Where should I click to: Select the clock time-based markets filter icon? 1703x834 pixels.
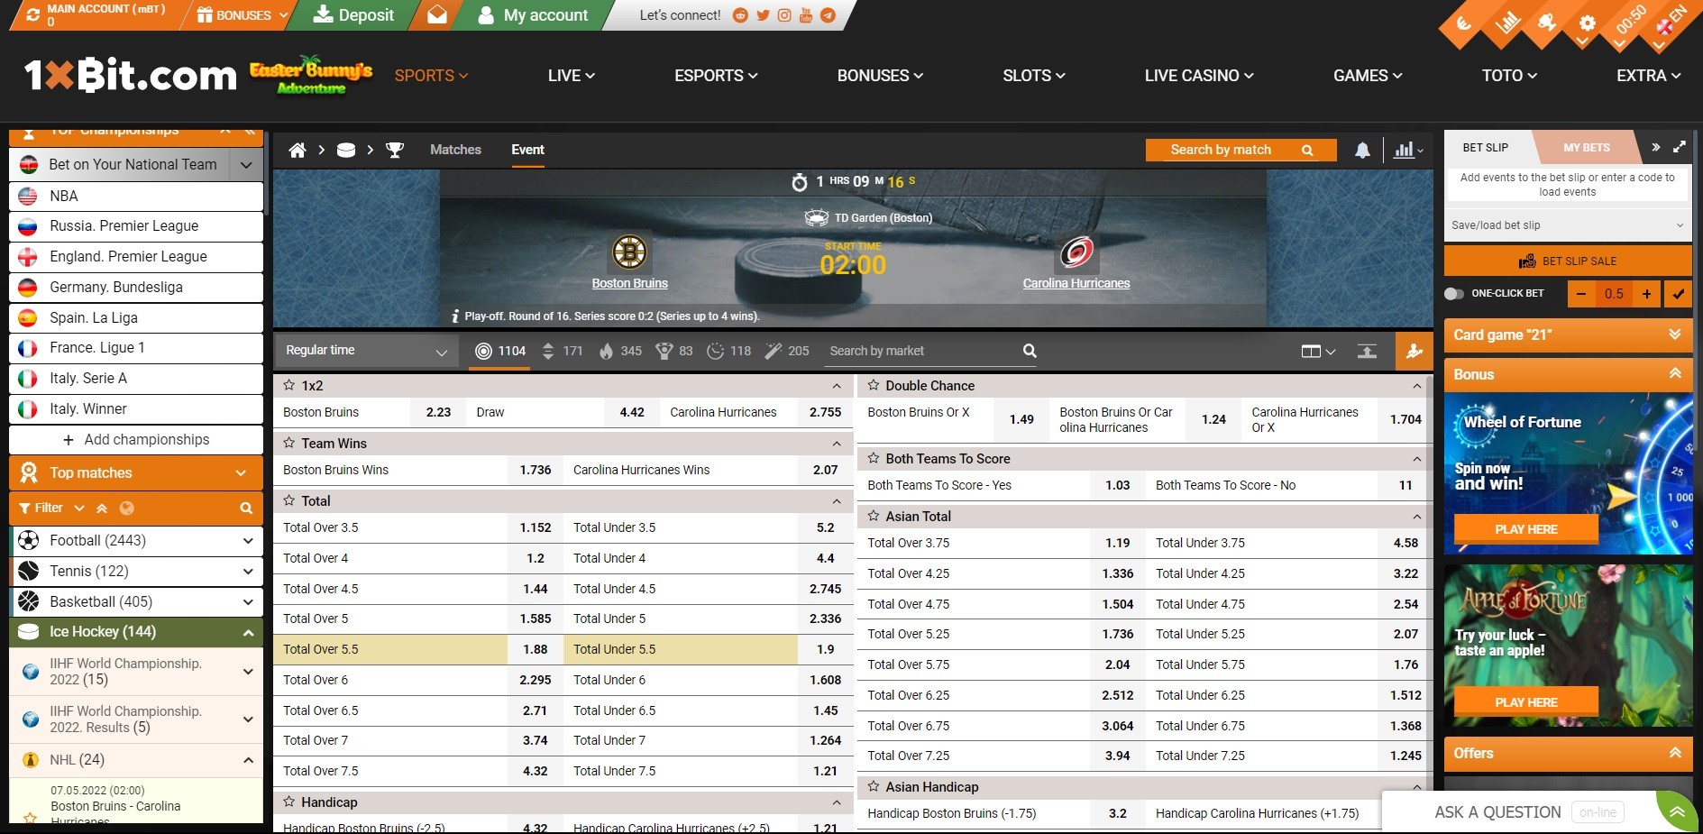click(718, 351)
